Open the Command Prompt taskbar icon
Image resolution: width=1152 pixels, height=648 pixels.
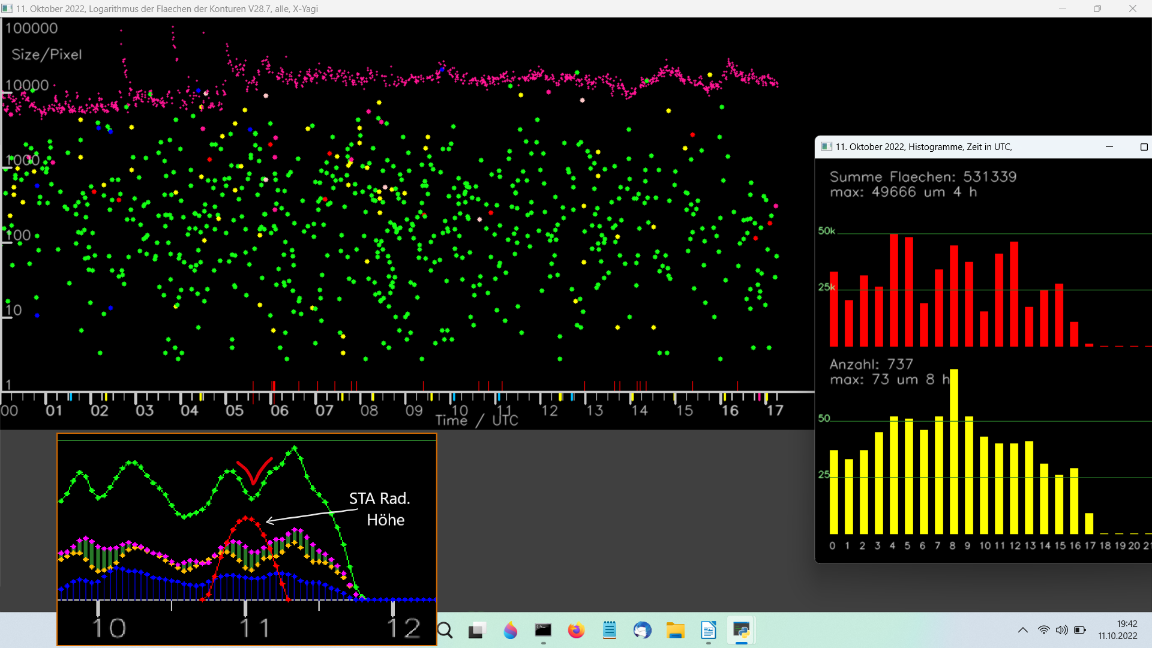click(543, 631)
